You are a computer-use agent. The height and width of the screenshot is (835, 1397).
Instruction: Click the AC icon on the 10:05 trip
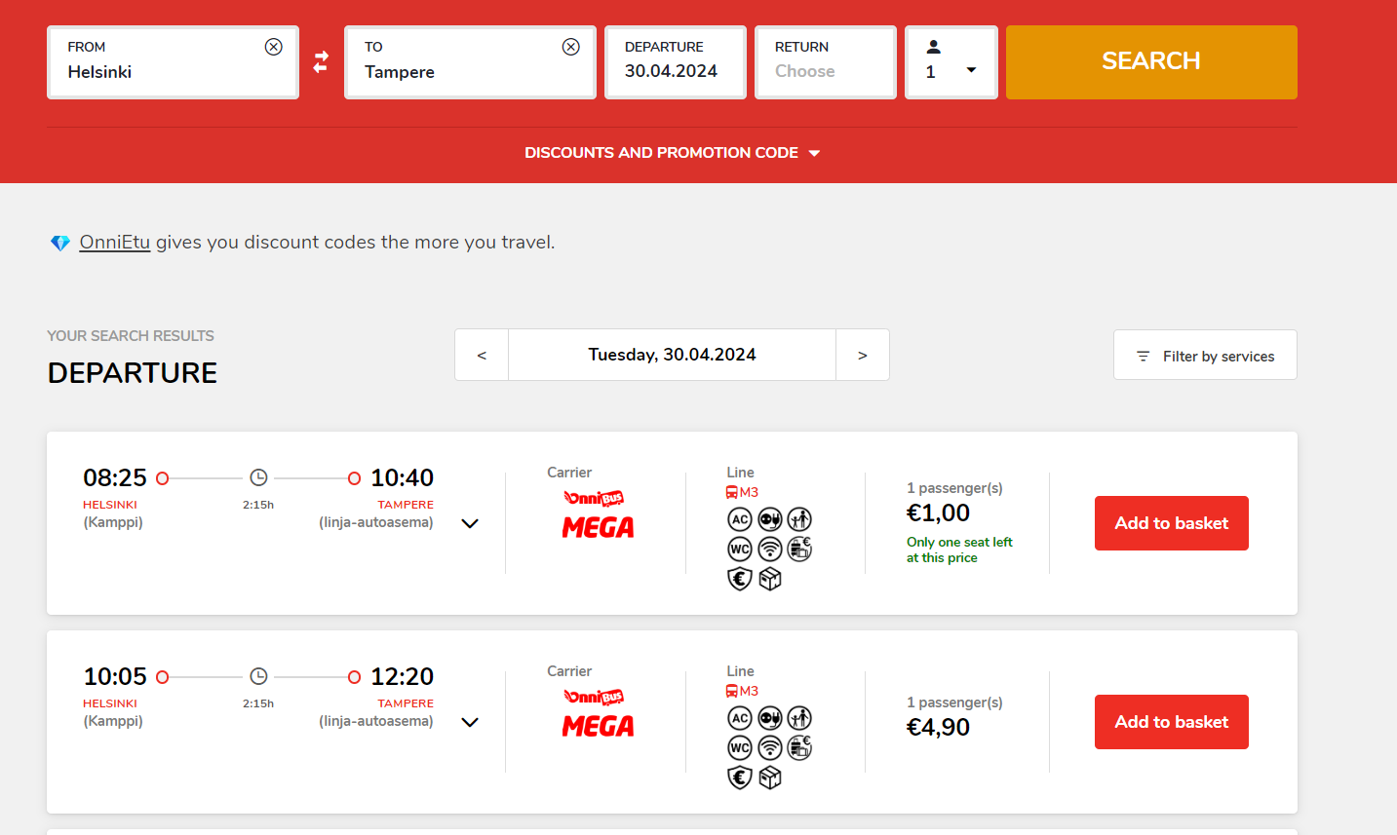tap(740, 718)
